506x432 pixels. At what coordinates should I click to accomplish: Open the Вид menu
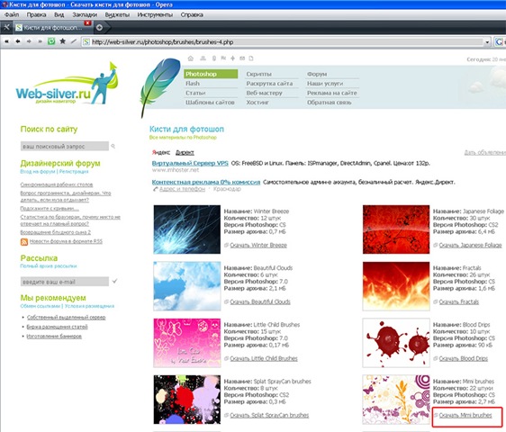pyautogui.click(x=59, y=14)
